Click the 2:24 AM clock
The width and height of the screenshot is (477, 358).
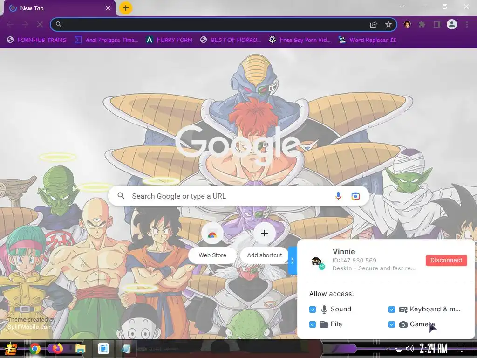(x=434, y=349)
